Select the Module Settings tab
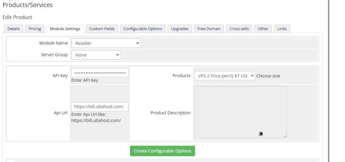 point(65,29)
